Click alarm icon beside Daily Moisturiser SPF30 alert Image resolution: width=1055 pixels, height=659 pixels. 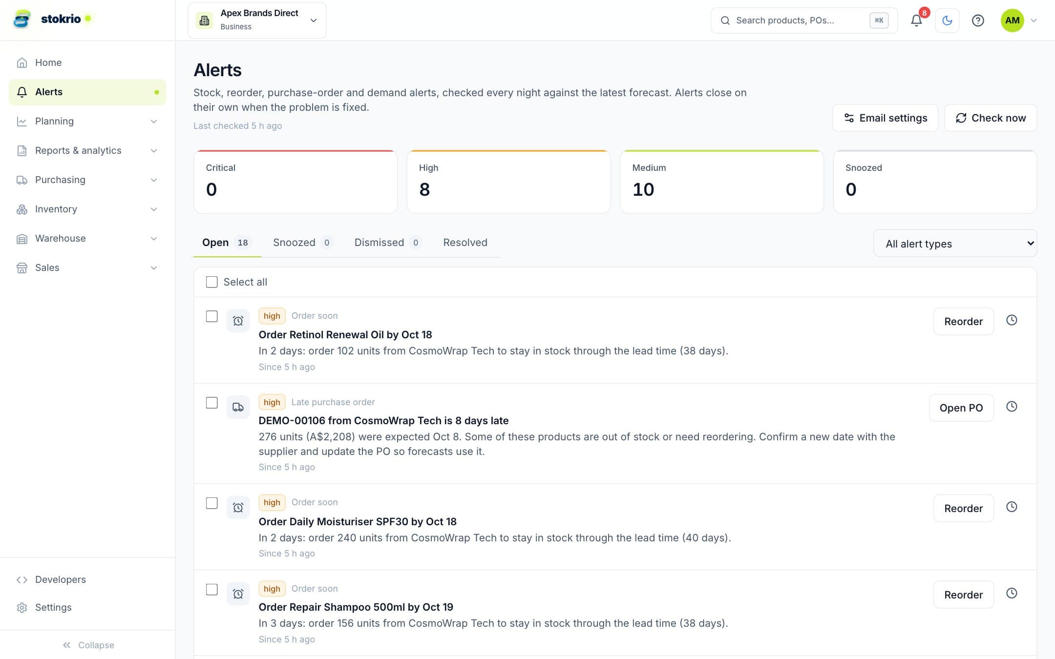click(x=238, y=507)
